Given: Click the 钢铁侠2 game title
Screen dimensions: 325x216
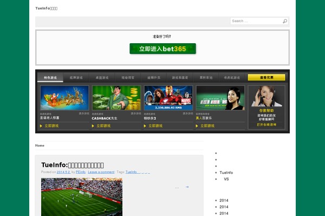Looking at the screenshot, I should pos(150,118).
